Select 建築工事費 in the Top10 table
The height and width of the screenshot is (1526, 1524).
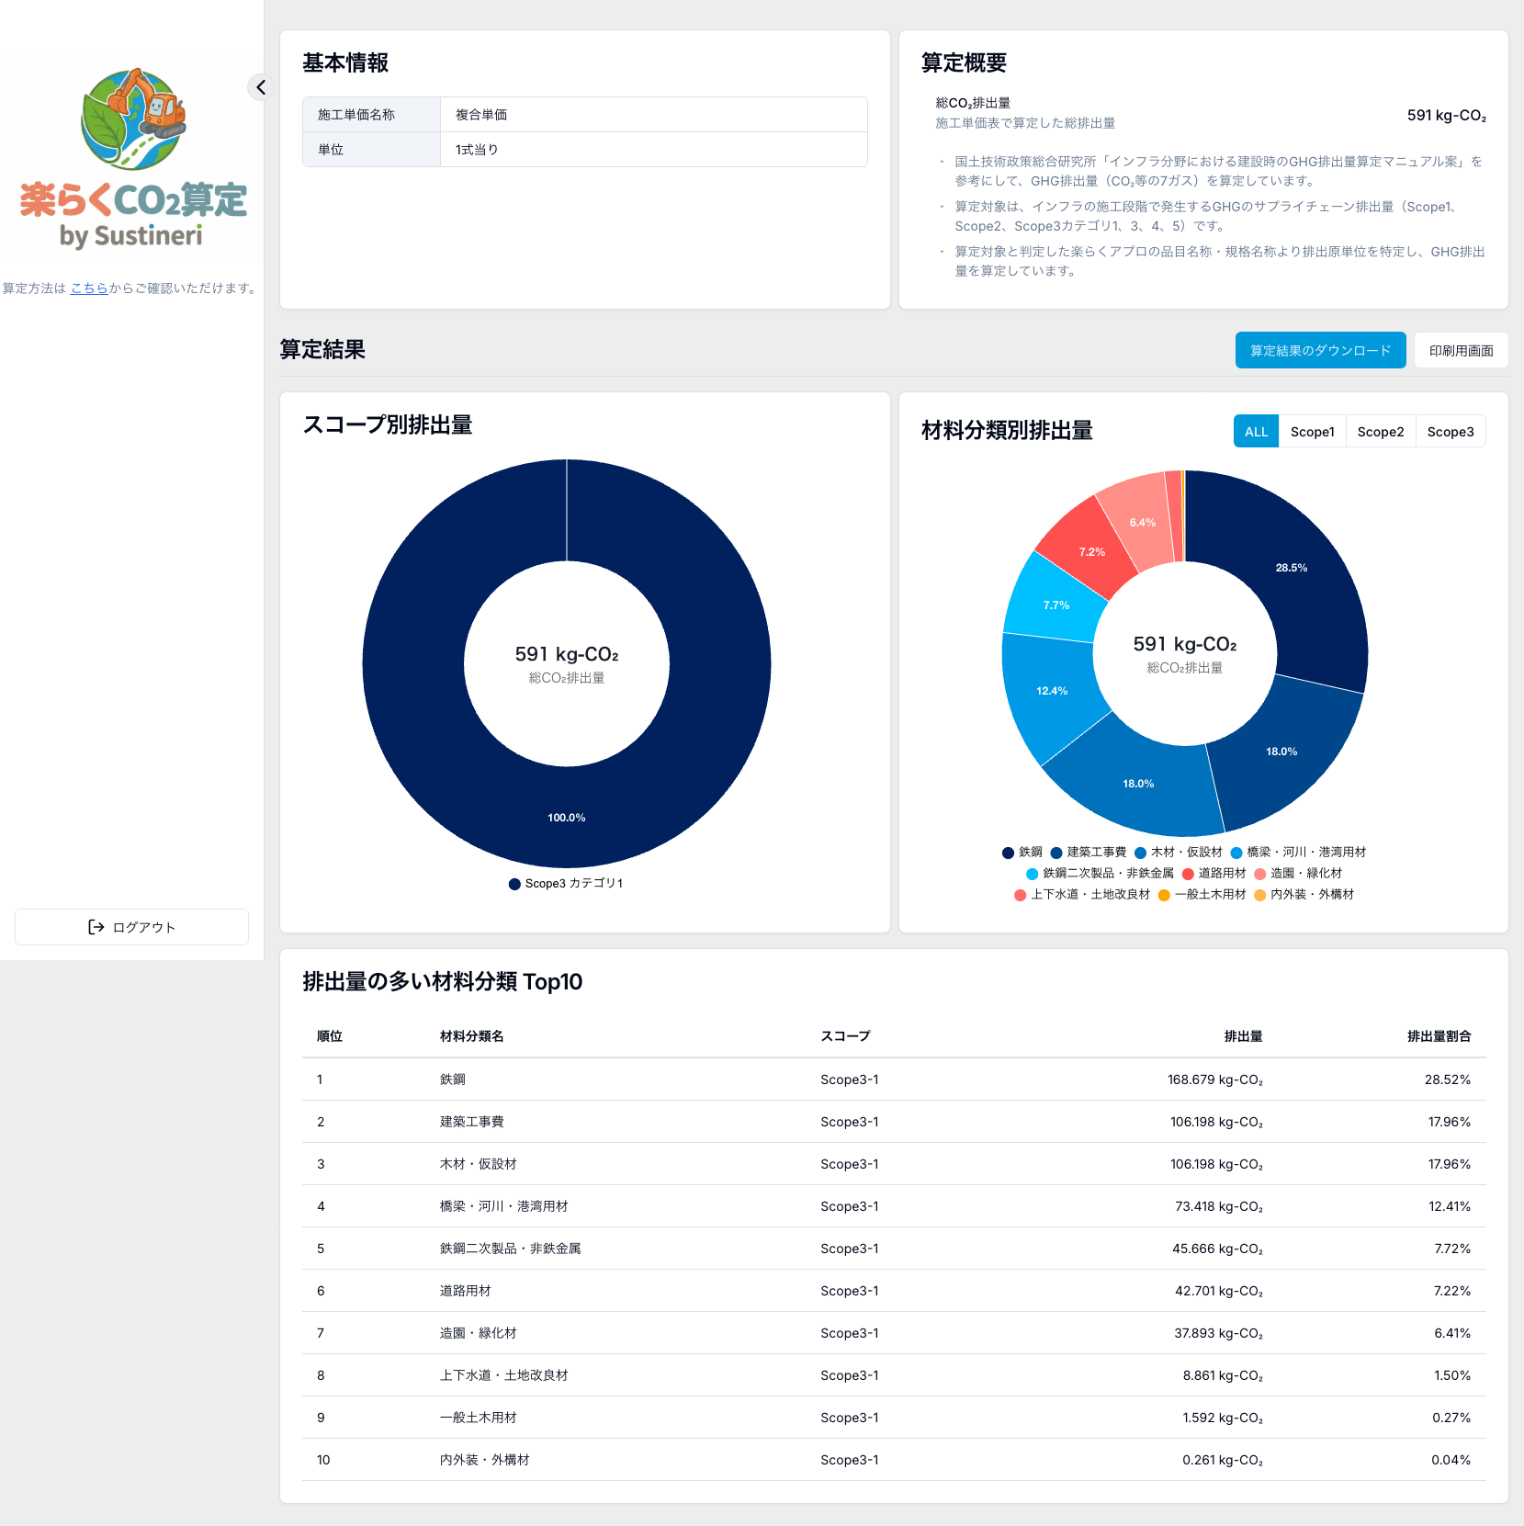pyautogui.click(x=471, y=1122)
